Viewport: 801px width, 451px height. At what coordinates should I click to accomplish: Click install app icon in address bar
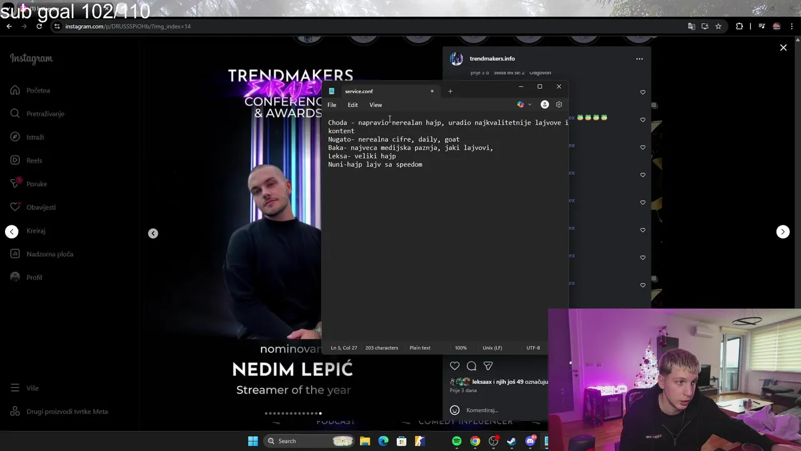(705, 26)
